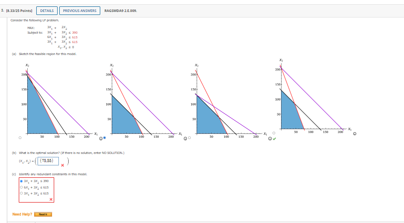
Task: Choose the radio button for the third graph
Action: pyautogui.click(x=189, y=138)
